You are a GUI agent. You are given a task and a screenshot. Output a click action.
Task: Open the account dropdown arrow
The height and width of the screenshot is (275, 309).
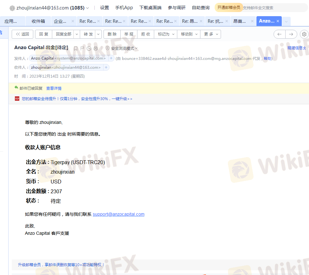click(87, 8)
